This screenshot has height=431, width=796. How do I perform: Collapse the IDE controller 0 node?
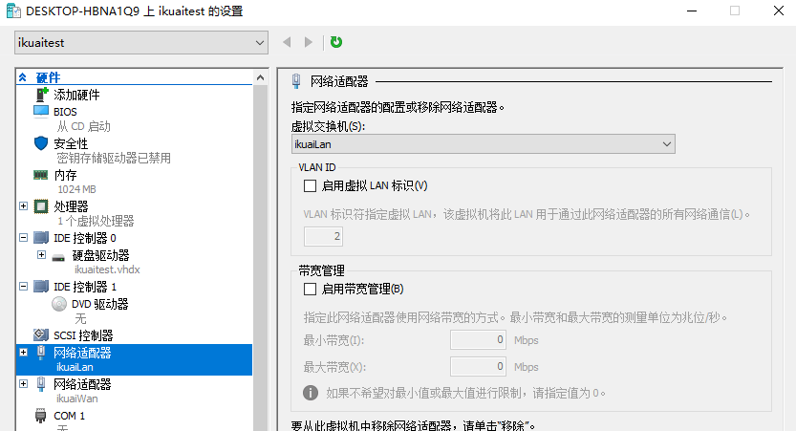[23, 238]
